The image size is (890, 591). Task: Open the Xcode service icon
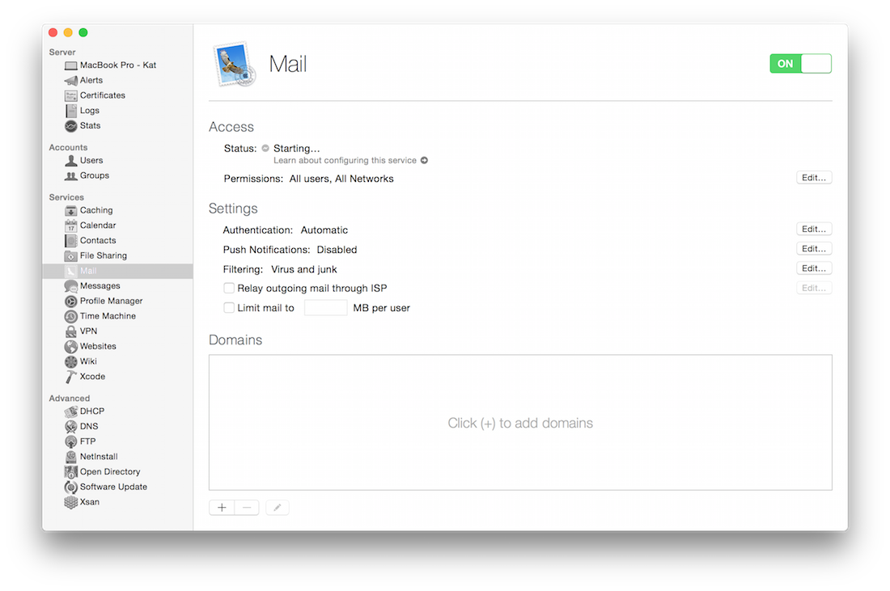pos(71,377)
